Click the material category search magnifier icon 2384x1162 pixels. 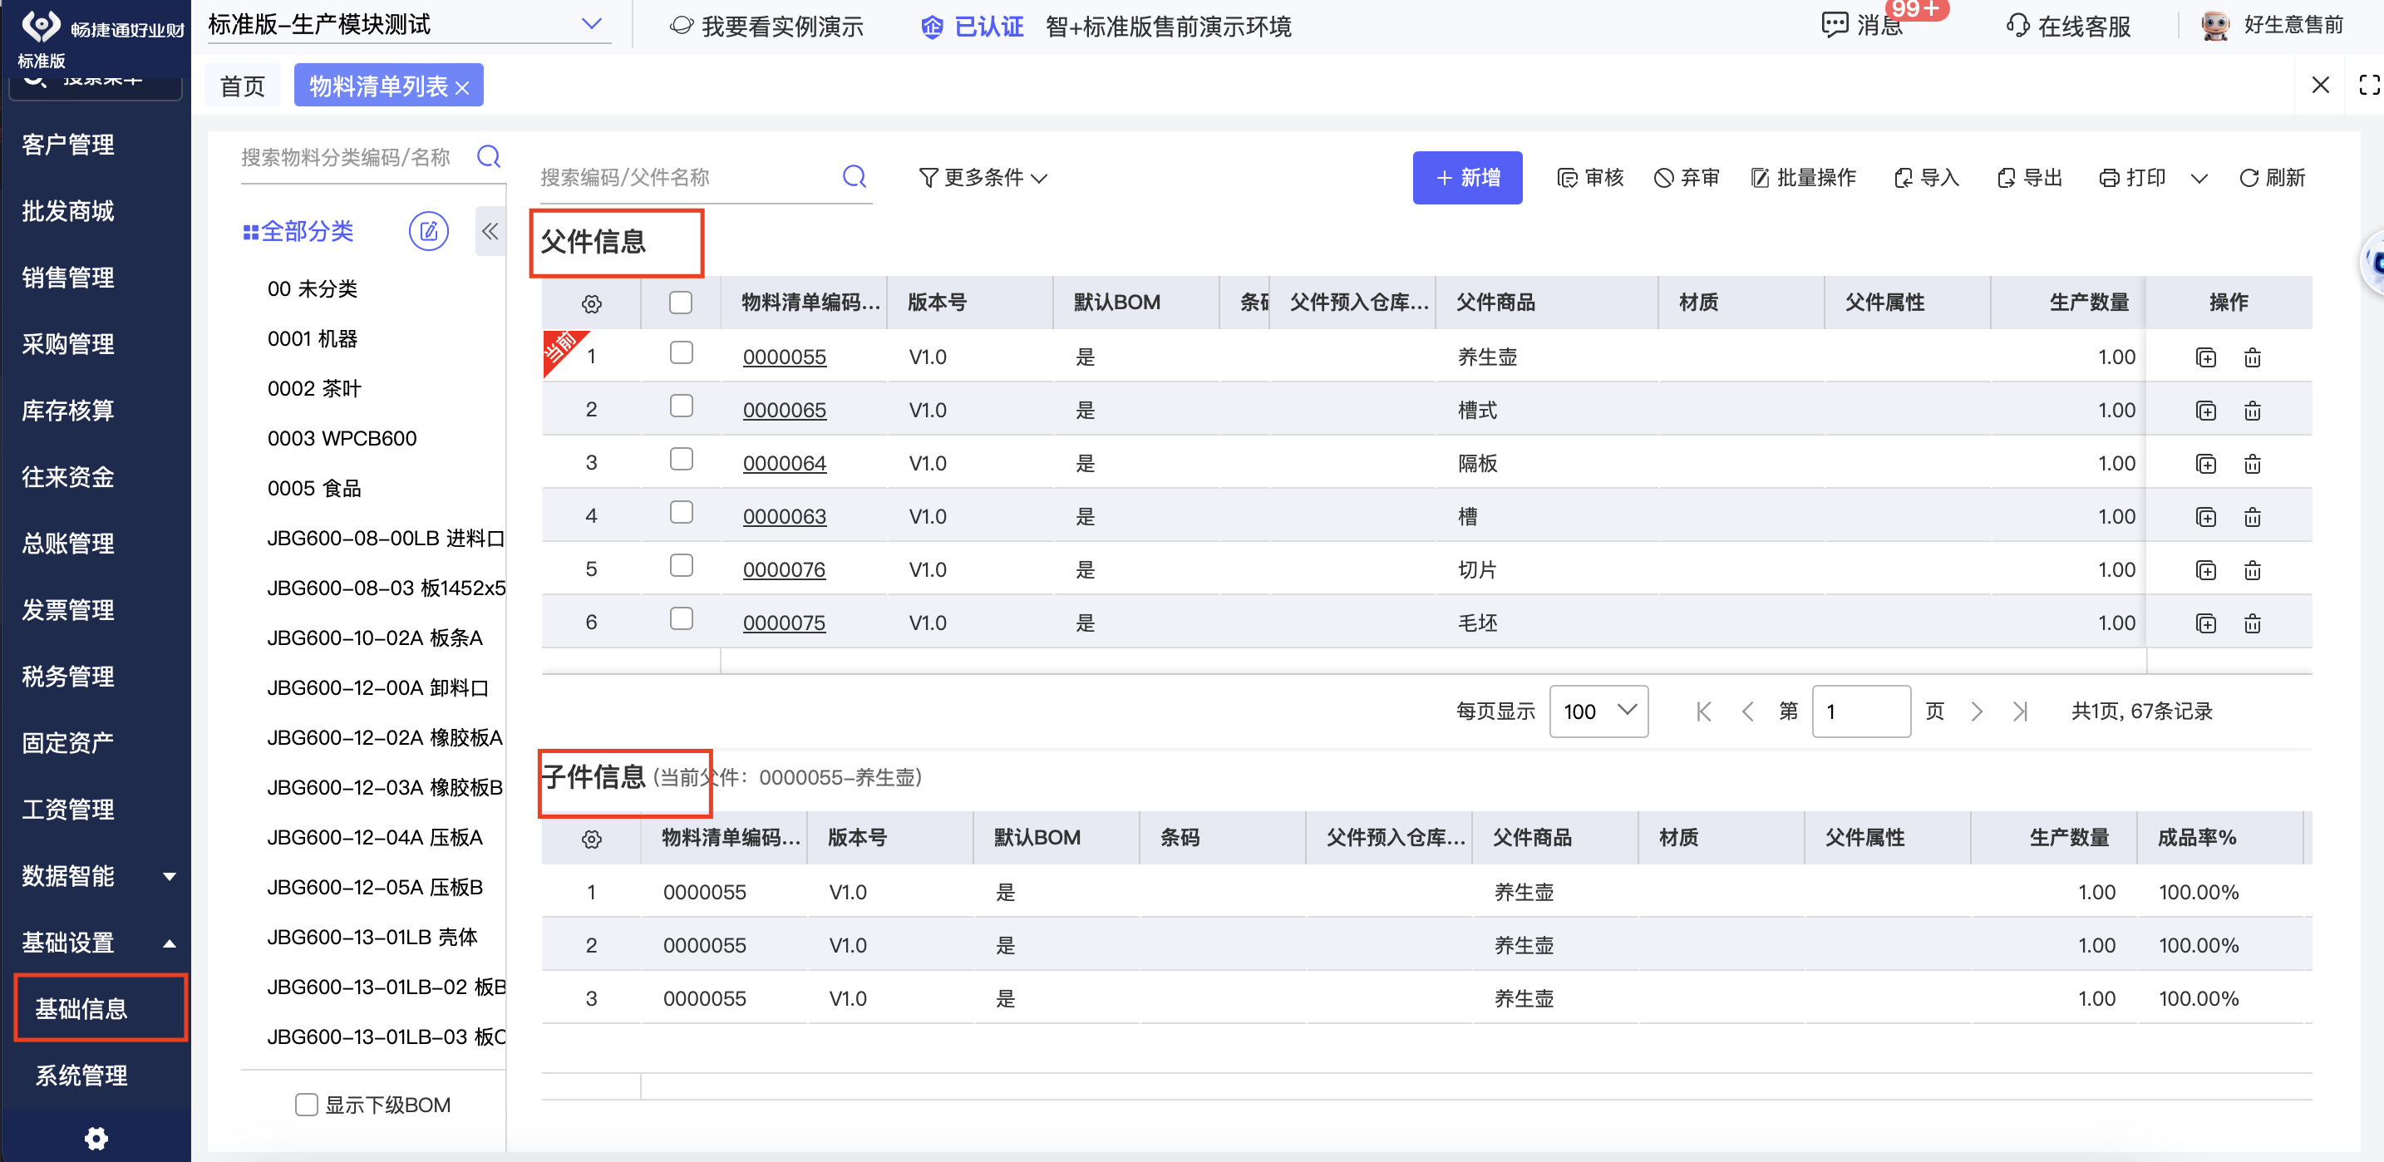(489, 156)
